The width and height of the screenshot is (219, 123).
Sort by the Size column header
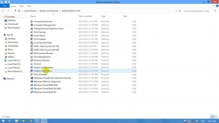pyautogui.click(x=125, y=16)
